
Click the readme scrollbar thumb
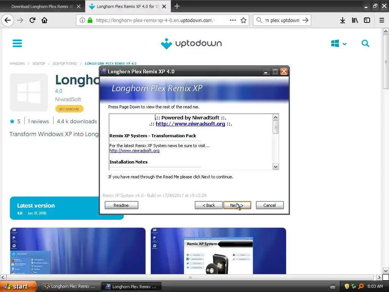click(276, 127)
